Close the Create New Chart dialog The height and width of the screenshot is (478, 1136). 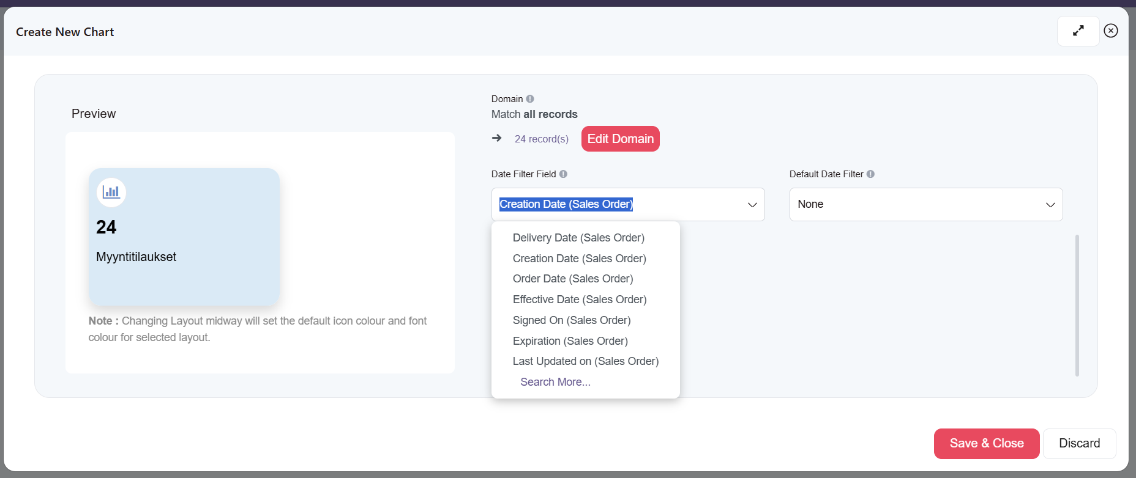click(x=1110, y=31)
